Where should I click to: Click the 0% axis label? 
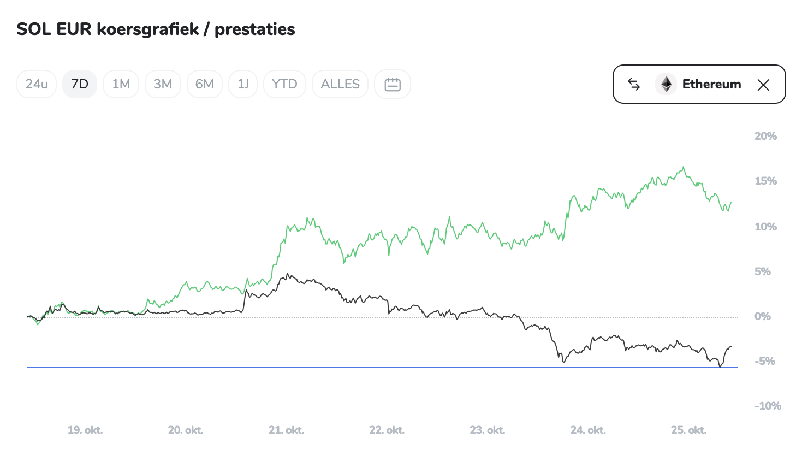point(762,317)
